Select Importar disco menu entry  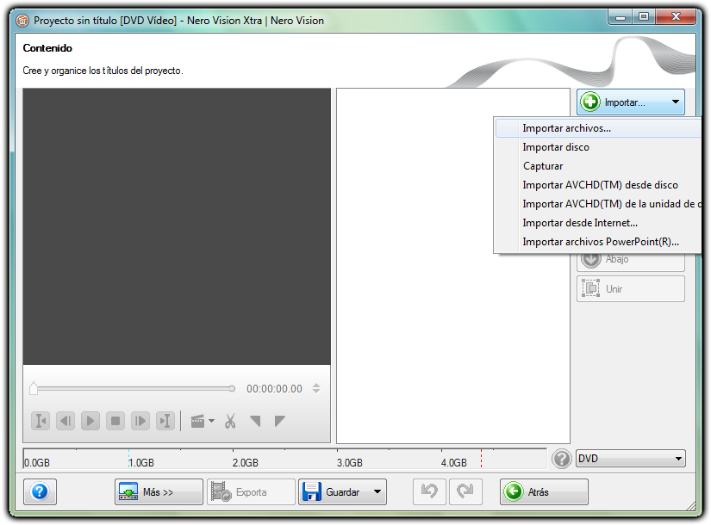point(598,147)
